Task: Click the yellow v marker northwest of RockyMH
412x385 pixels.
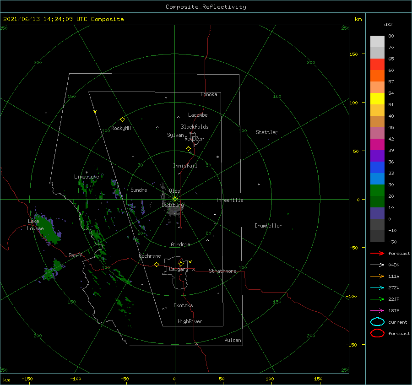Action: click(95, 112)
